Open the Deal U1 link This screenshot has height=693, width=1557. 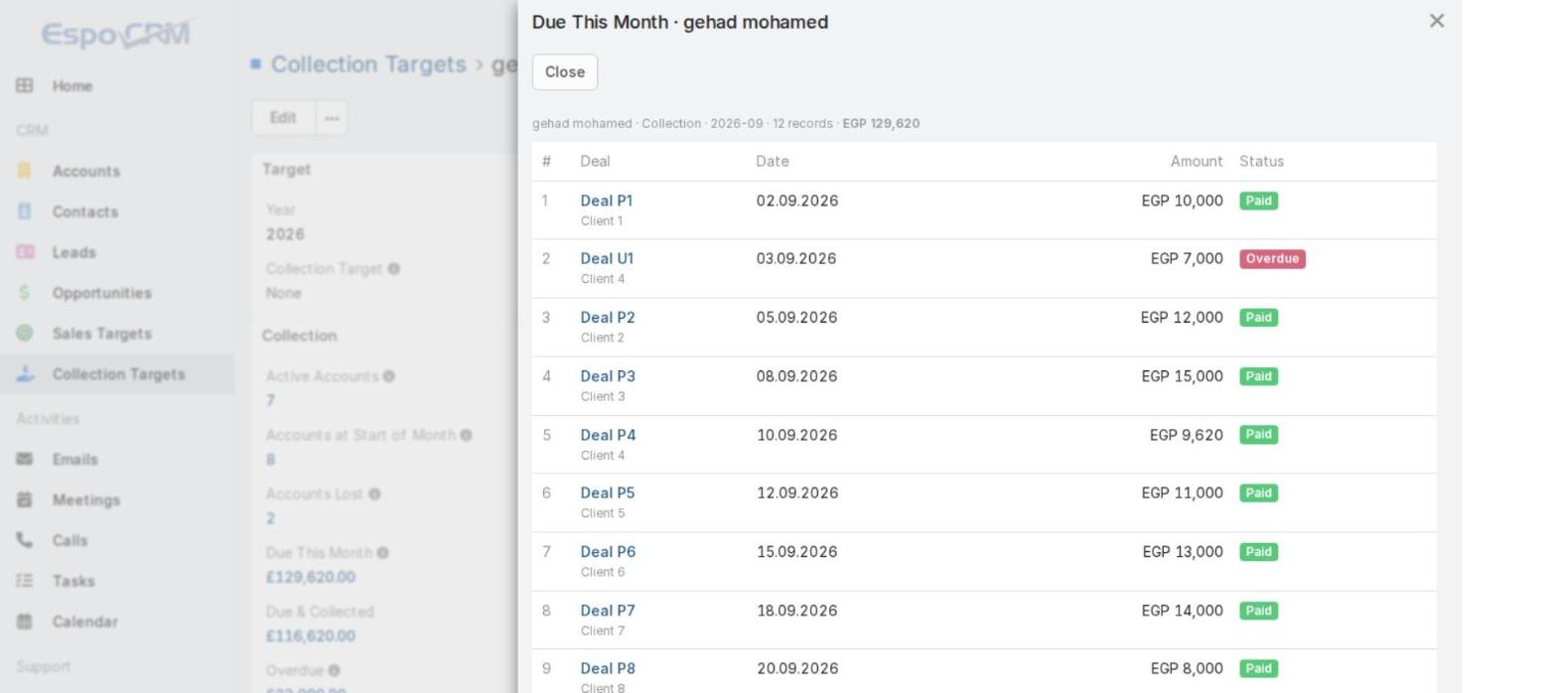click(607, 258)
